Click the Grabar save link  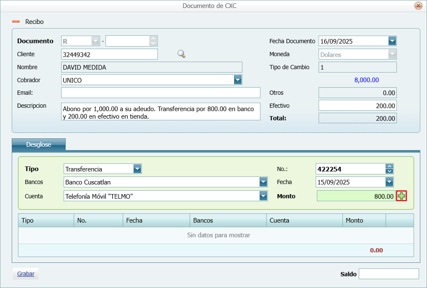click(x=26, y=274)
